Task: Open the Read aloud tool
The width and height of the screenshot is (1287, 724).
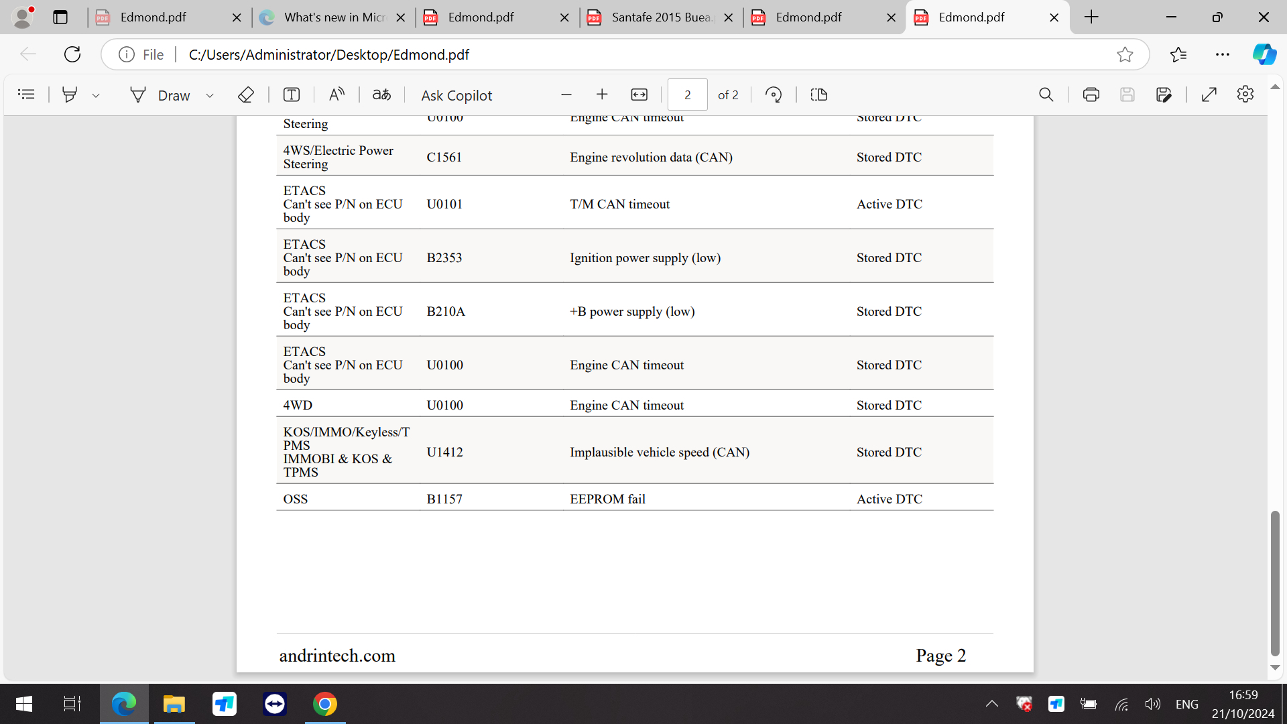Action: (x=336, y=95)
